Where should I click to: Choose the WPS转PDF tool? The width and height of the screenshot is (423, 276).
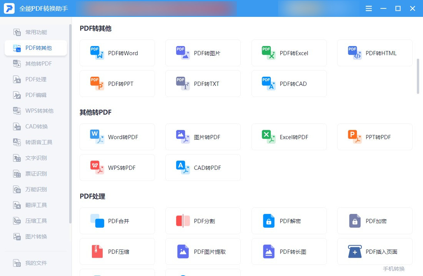(x=117, y=168)
